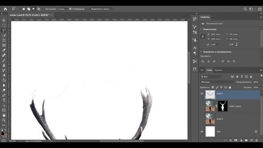Image resolution: width=263 pixels, height=148 pixels.
Task: Switch to the 3D tab
Action: [202, 70]
